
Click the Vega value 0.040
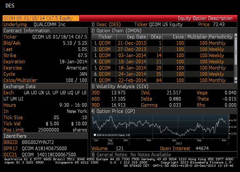(230, 93)
